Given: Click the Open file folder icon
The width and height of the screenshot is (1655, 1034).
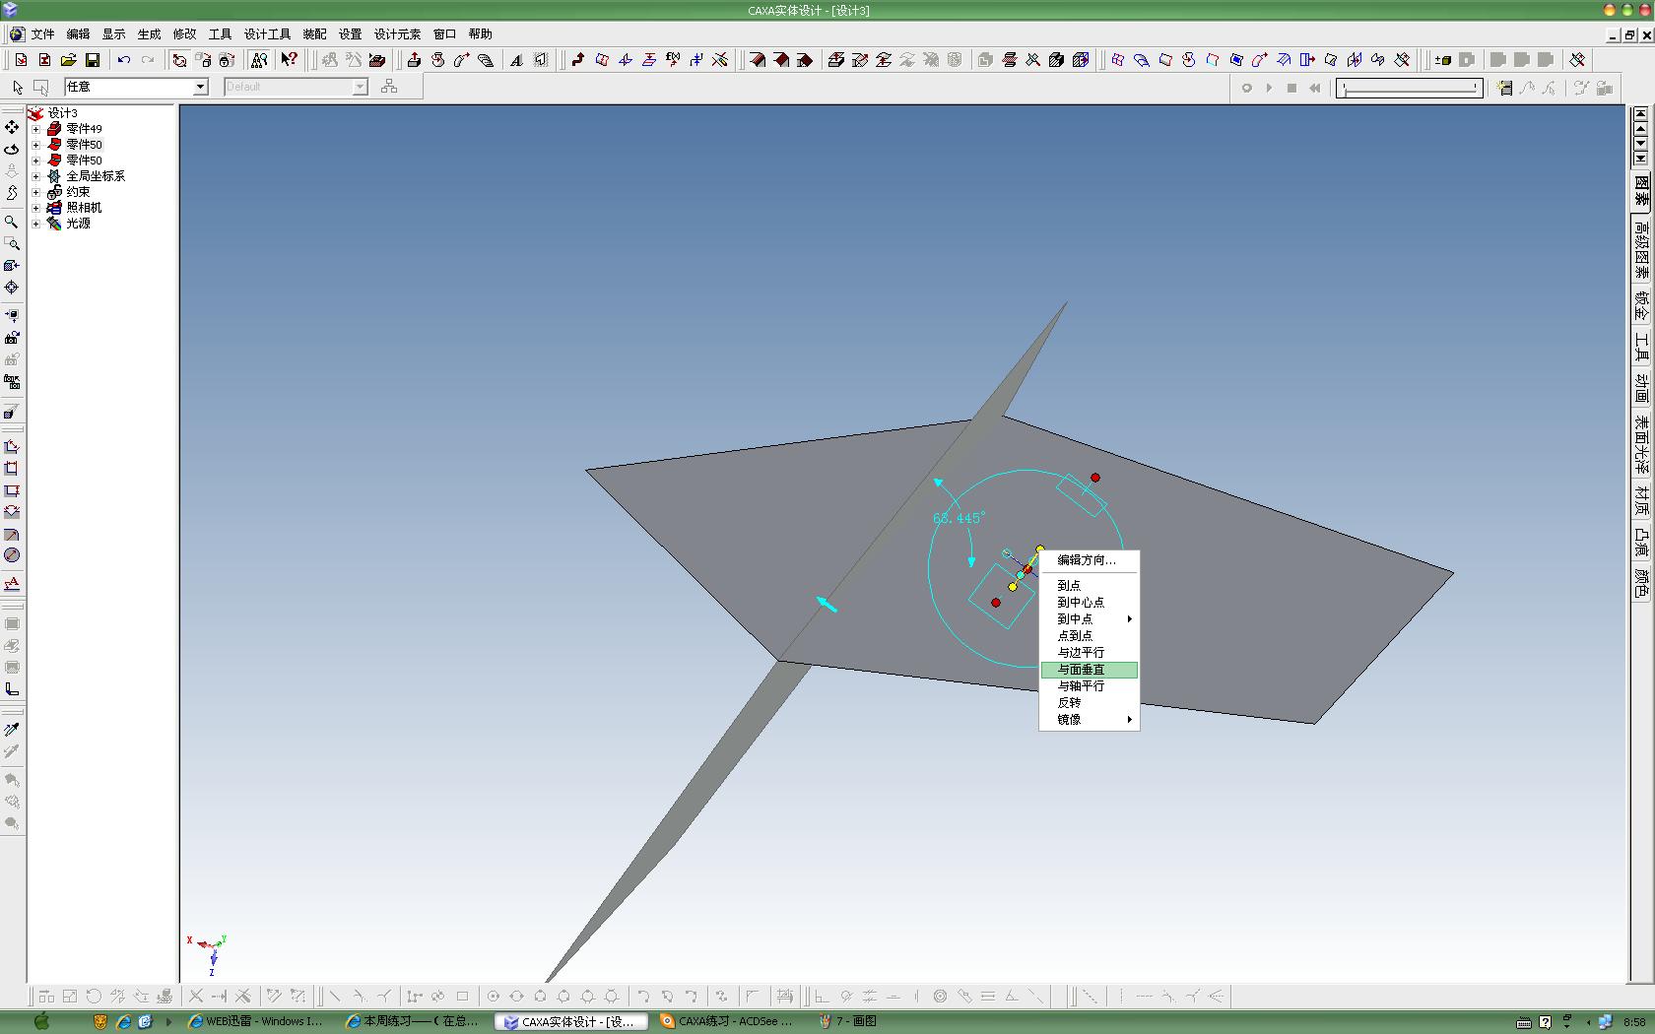Looking at the screenshot, I should 69,60.
